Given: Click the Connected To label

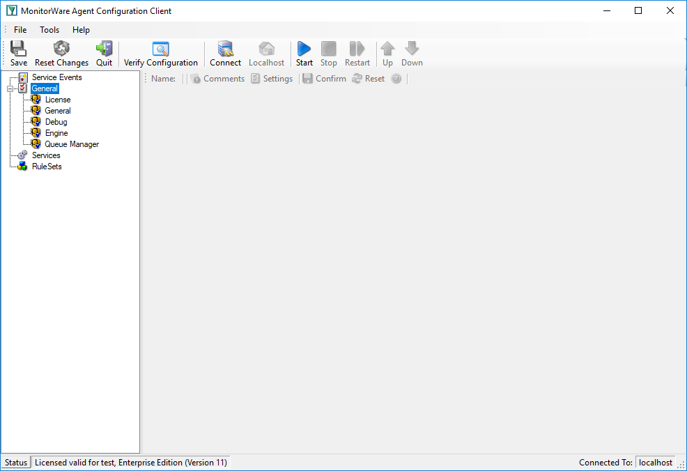Looking at the screenshot, I should [x=605, y=463].
